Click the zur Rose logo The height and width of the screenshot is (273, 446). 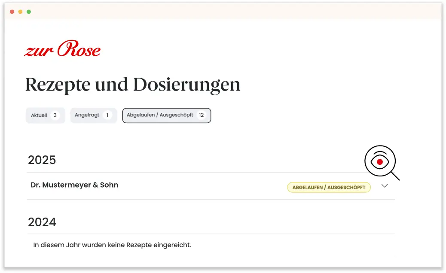click(x=62, y=49)
